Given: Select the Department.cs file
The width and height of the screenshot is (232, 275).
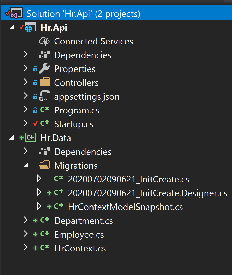Looking at the screenshot, I should 83,220.
